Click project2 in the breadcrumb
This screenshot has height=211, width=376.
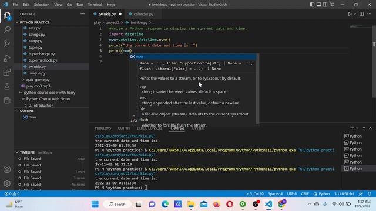point(112,22)
